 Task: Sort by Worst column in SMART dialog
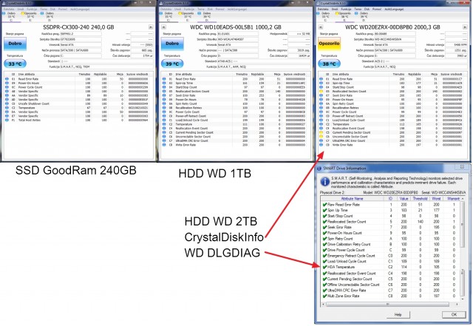(x=436, y=199)
